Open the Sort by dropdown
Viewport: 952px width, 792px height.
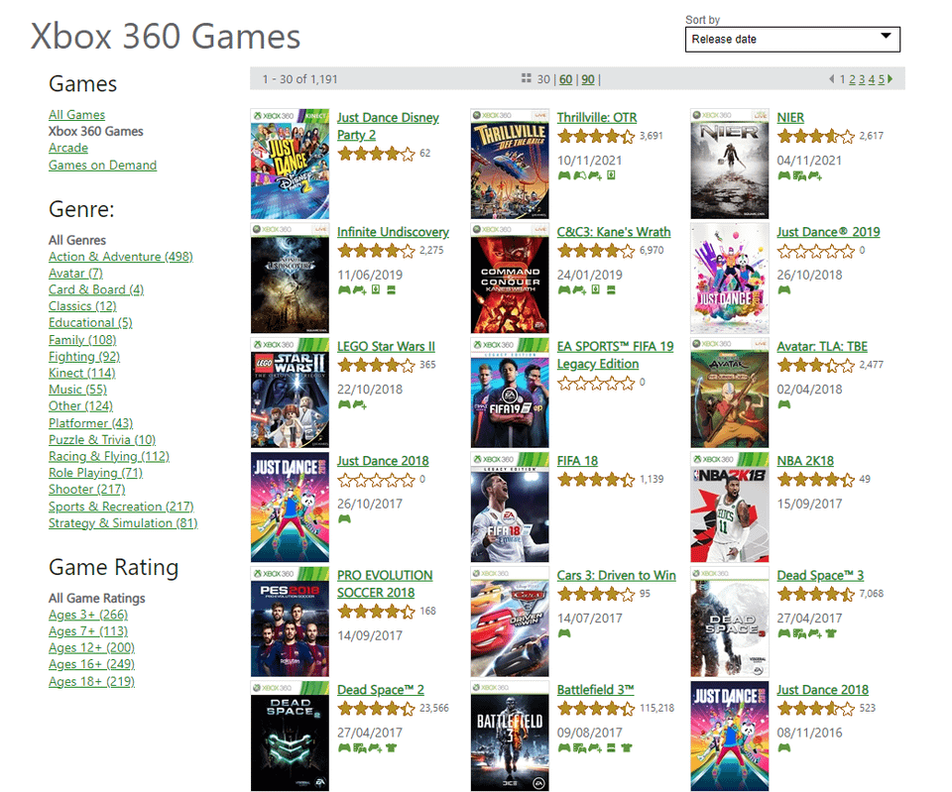point(792,40)
